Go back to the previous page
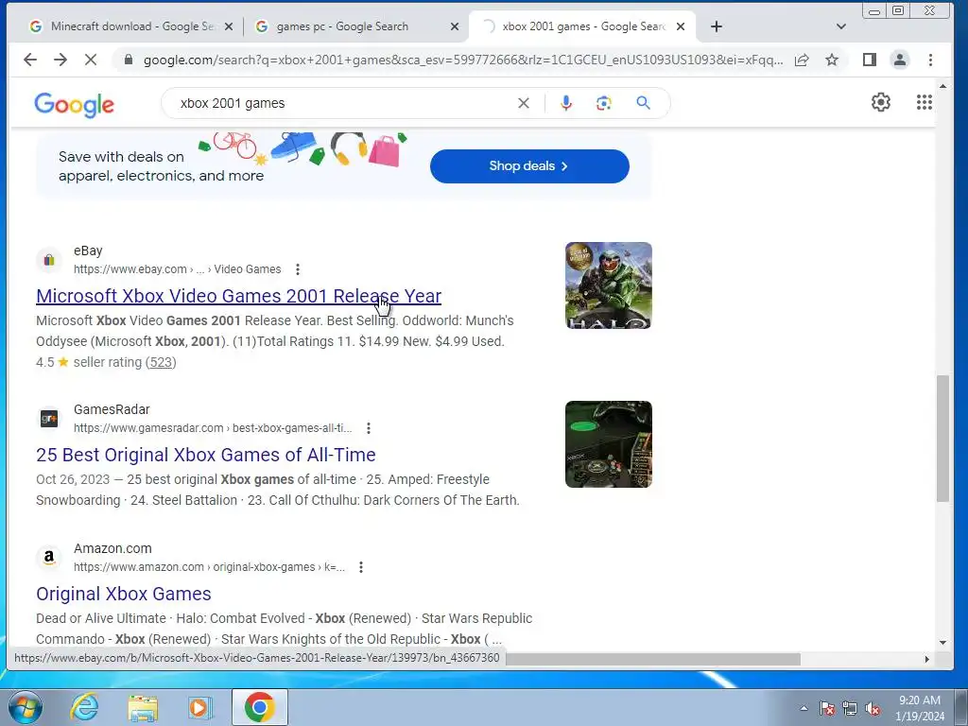The width and height of the screenshot is (968, 726). point(29,60)
